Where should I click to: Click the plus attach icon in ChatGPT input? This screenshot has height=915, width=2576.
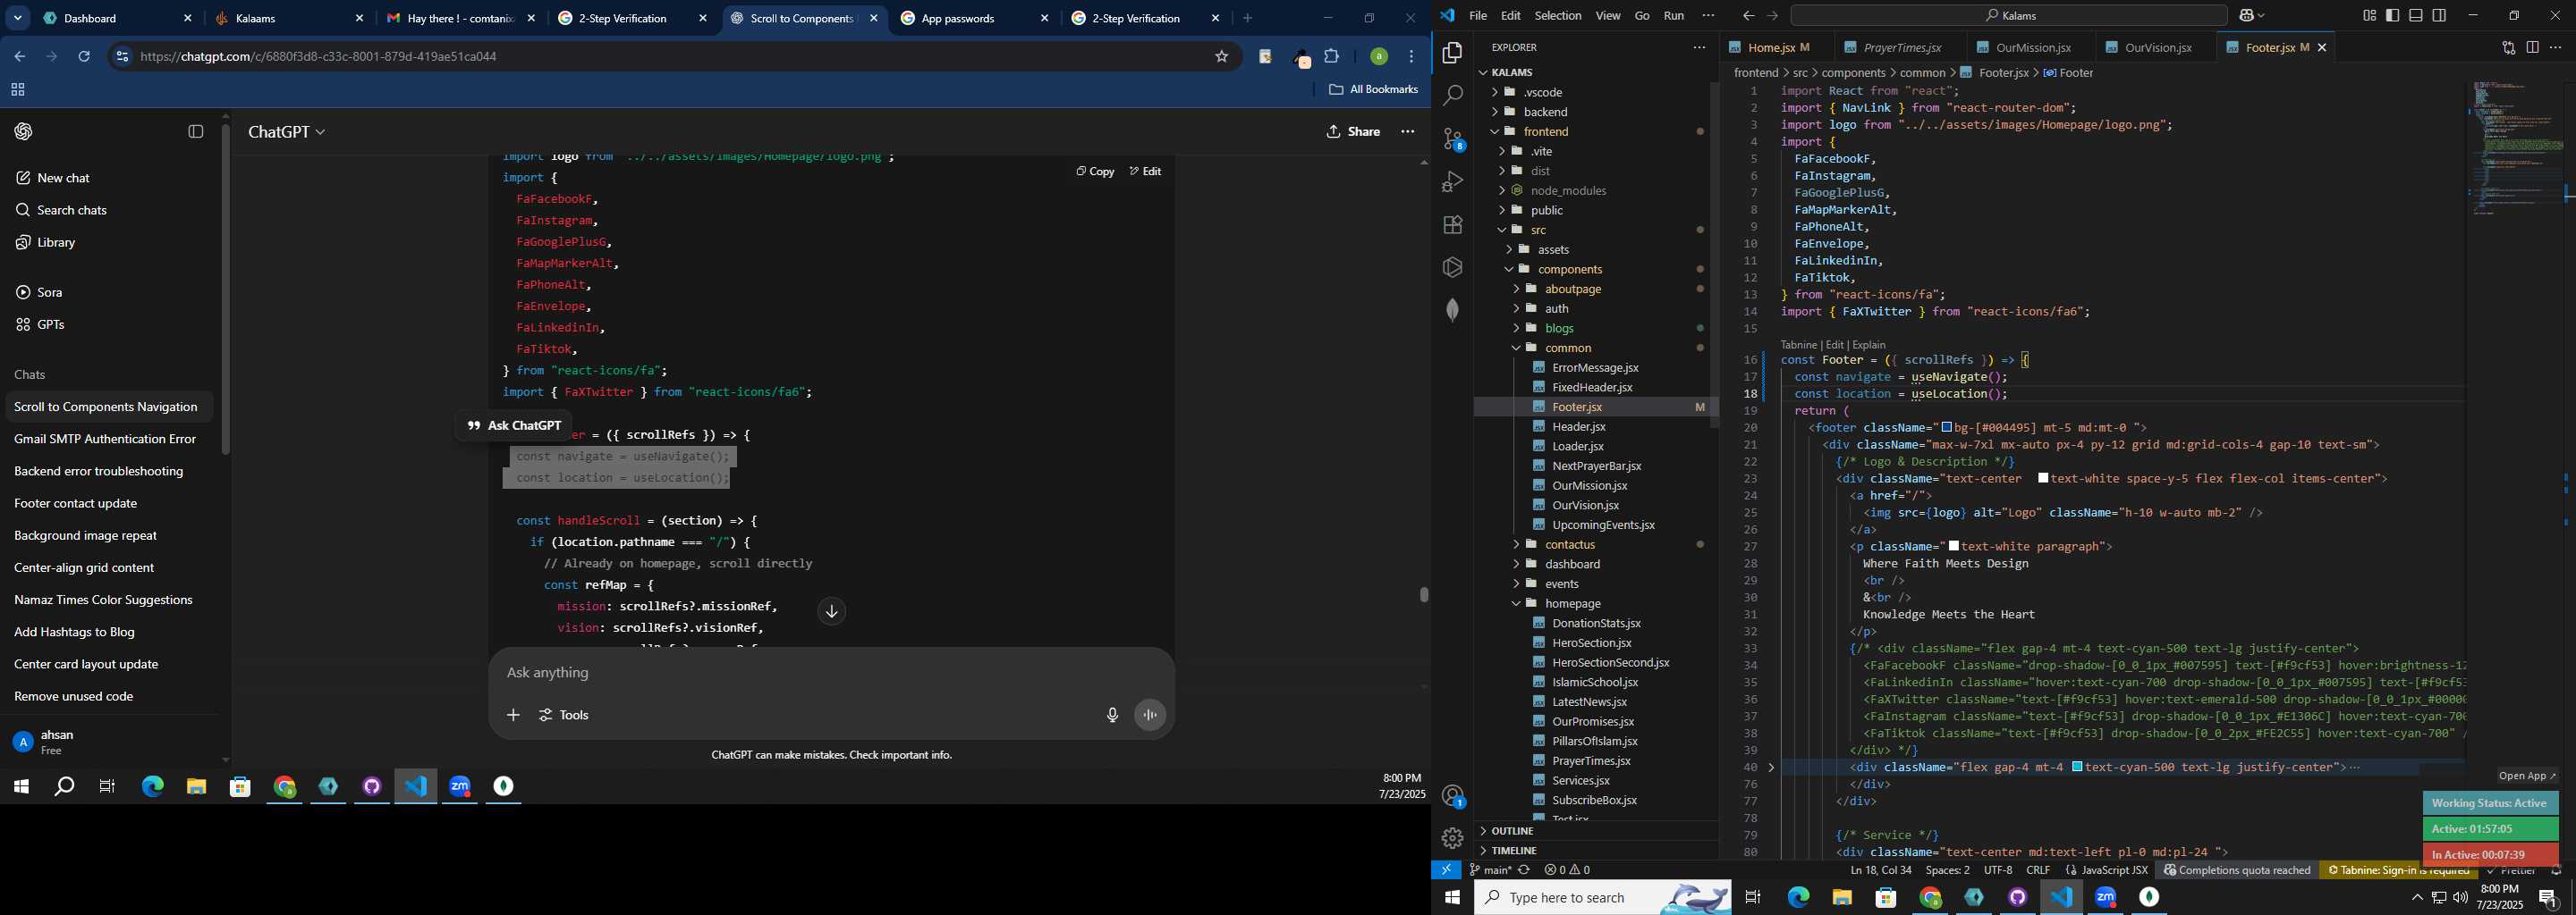[x=513, y=715]
